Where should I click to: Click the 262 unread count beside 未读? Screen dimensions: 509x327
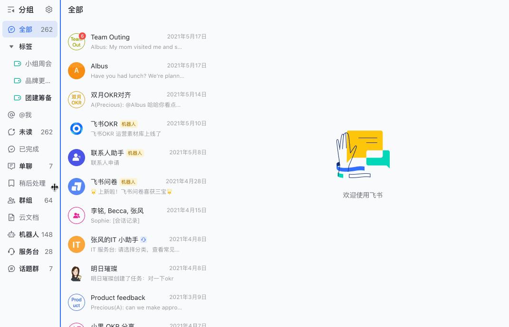pyautogui.click(x=47, y=132)
